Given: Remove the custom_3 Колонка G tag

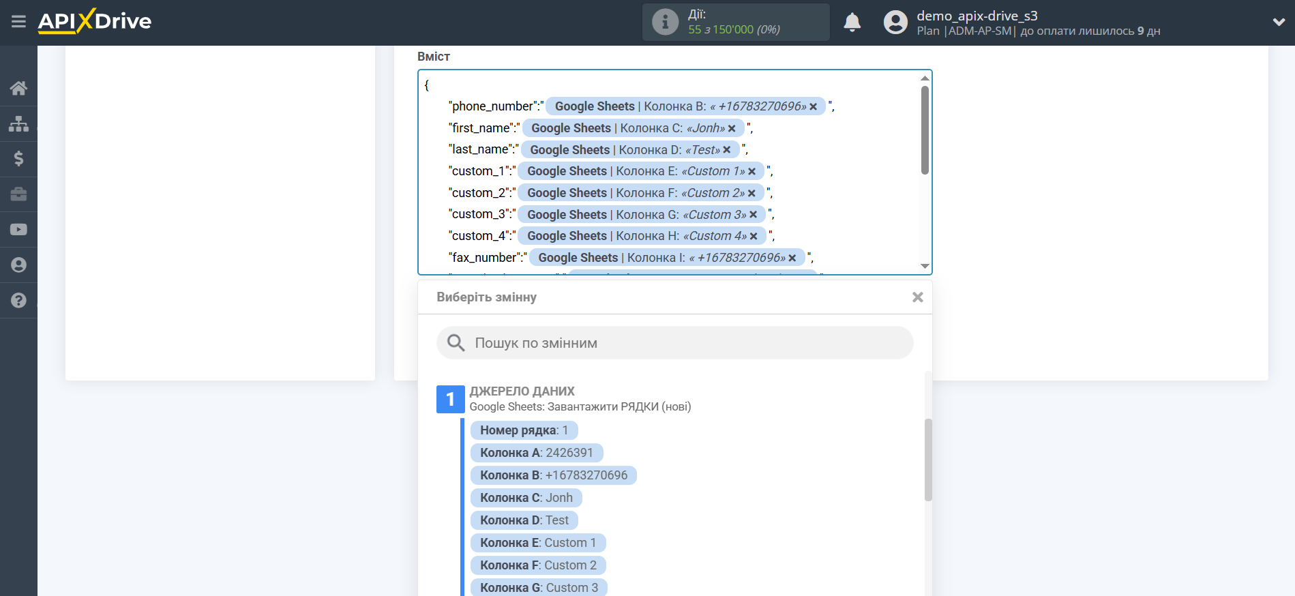Looking at the screenshot, I should (x=753, y=215).
